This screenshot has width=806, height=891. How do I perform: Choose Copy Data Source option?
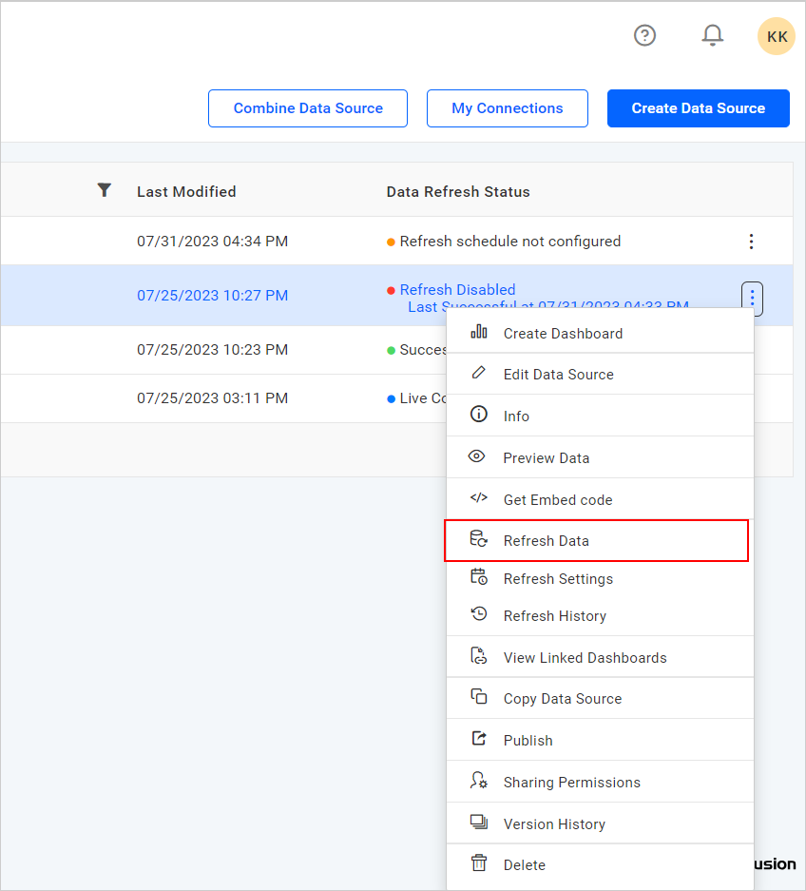pos(601,699)
